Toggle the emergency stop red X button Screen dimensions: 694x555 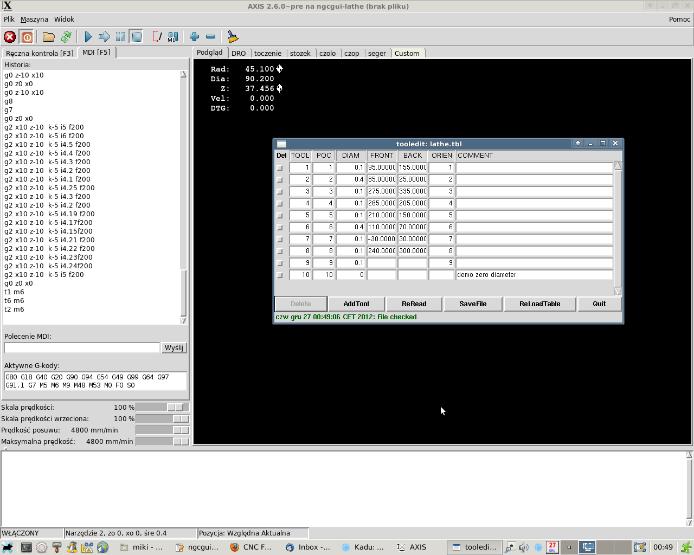(x=10, y=37)
